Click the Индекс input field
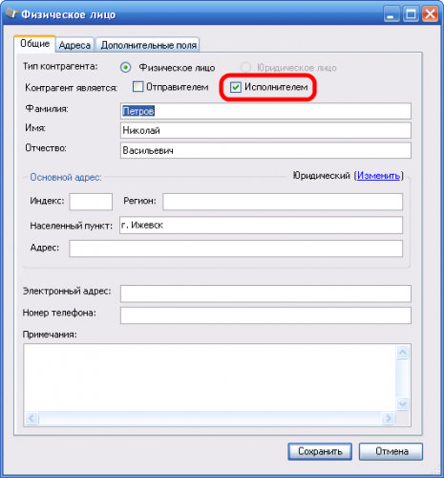This screenshot has height=478, width=444. 91,202
